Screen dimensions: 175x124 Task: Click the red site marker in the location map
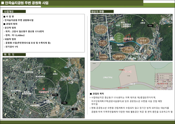44,89
